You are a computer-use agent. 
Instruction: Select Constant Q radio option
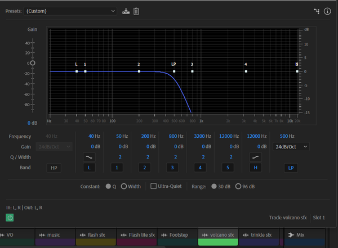pyautogui.click(x=108, y=186)
